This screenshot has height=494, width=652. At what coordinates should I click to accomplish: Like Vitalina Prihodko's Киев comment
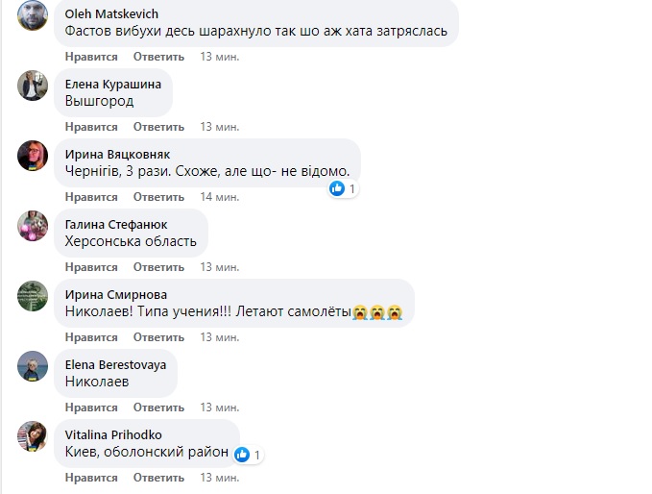click(91, 478)
